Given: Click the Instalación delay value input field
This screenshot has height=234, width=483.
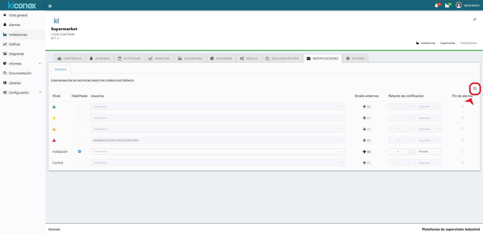Looking at the screenshot, I should [x=398, y=152].
